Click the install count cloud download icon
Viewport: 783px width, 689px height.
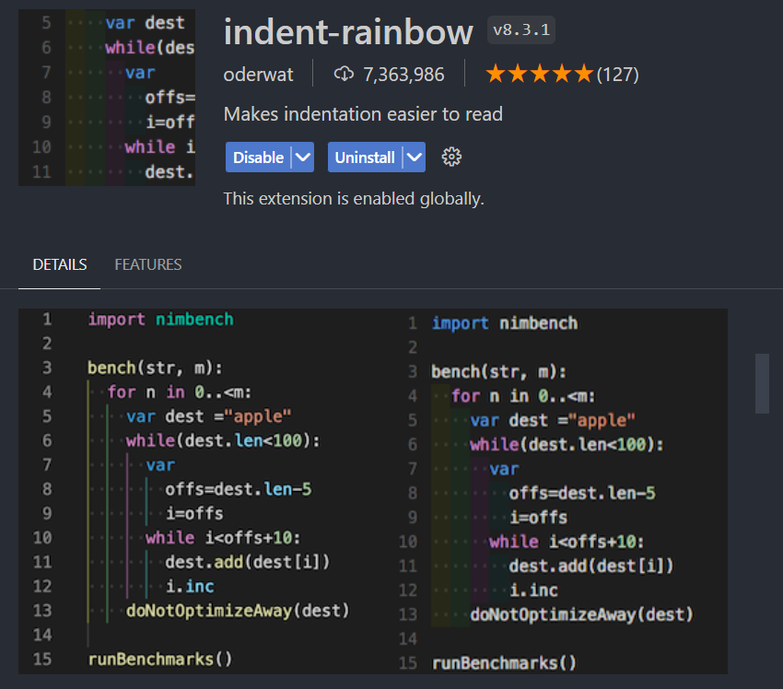pos(344,74)
